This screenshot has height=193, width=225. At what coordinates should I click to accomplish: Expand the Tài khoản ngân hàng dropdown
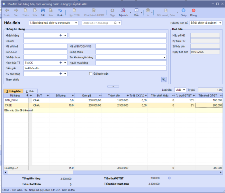164,57
